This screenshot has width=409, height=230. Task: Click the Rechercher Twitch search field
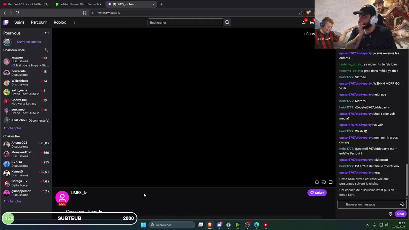(x=185, y=22)
